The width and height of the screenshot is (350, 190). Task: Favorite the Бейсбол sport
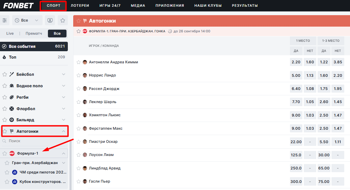click(4, 74)
